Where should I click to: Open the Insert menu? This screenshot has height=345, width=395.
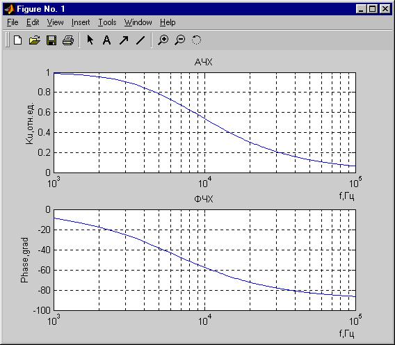[81, 22]
